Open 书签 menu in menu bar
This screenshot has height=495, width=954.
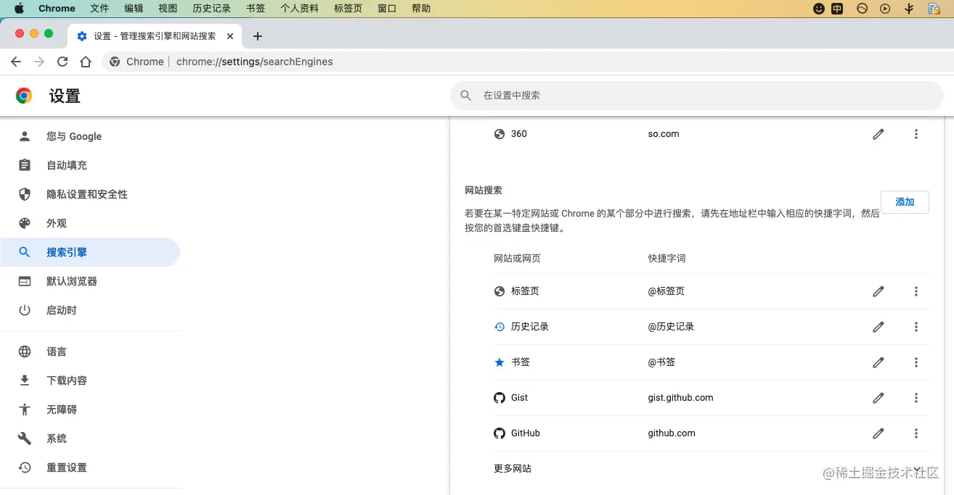[x=256, y=9]
